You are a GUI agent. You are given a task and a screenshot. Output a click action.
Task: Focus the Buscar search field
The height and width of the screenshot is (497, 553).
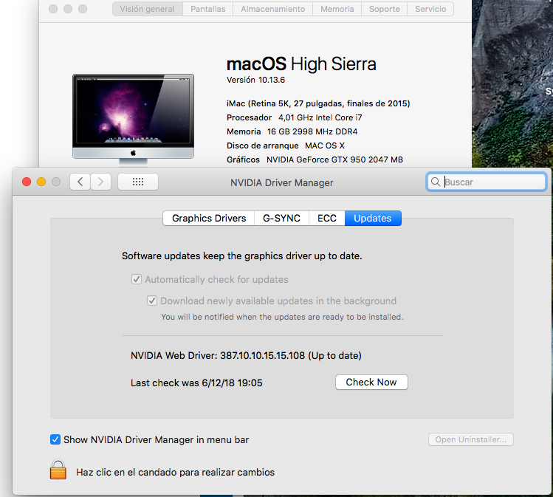[x=487, y=182]
